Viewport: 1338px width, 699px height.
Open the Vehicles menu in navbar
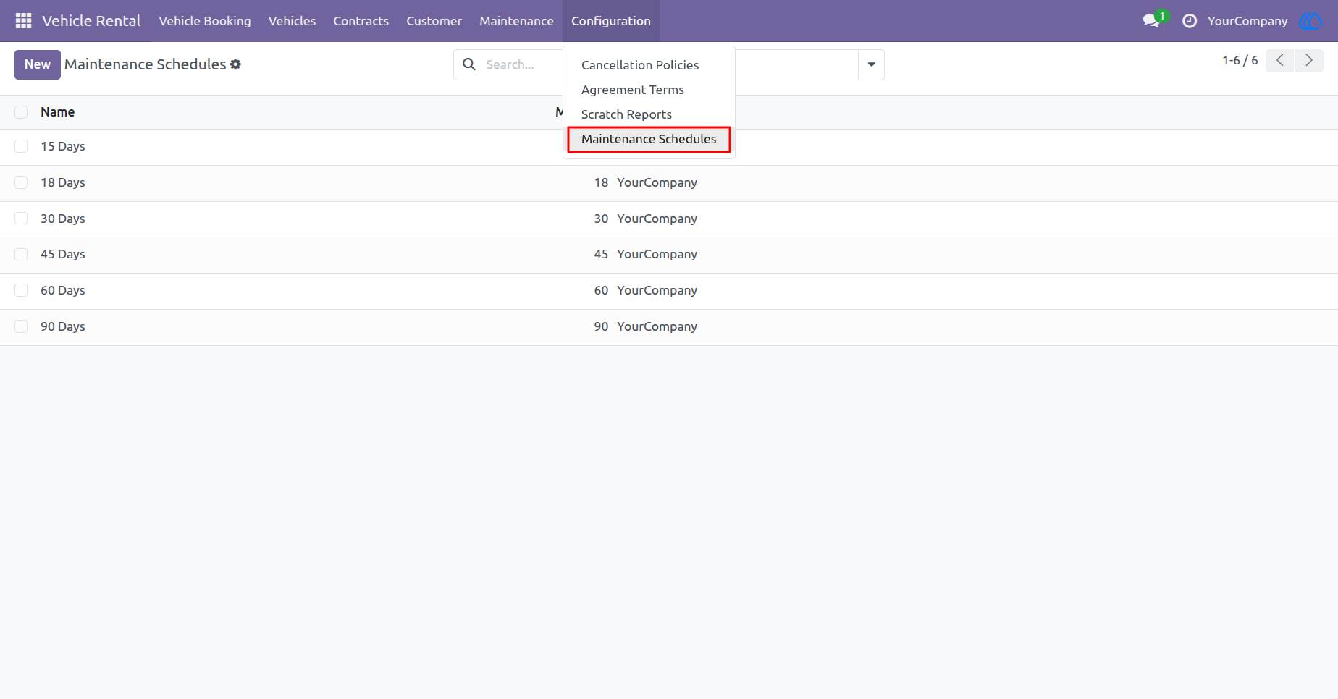[x=292, y=21]
